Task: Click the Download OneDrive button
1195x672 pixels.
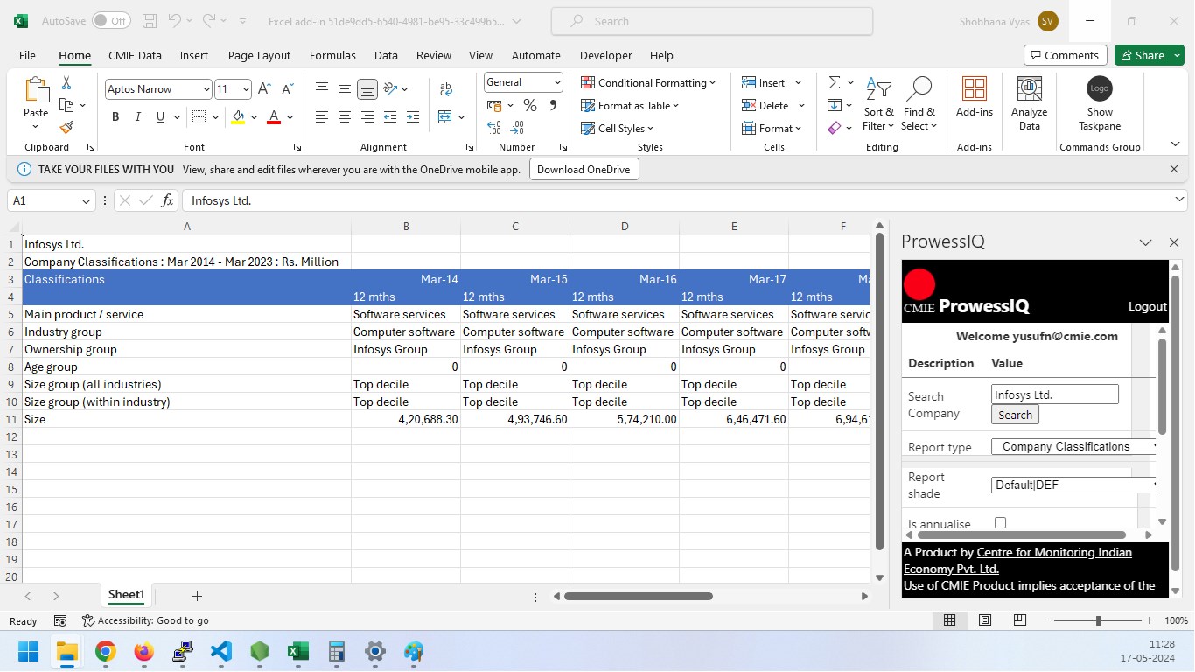Action: tap(584, 169)
